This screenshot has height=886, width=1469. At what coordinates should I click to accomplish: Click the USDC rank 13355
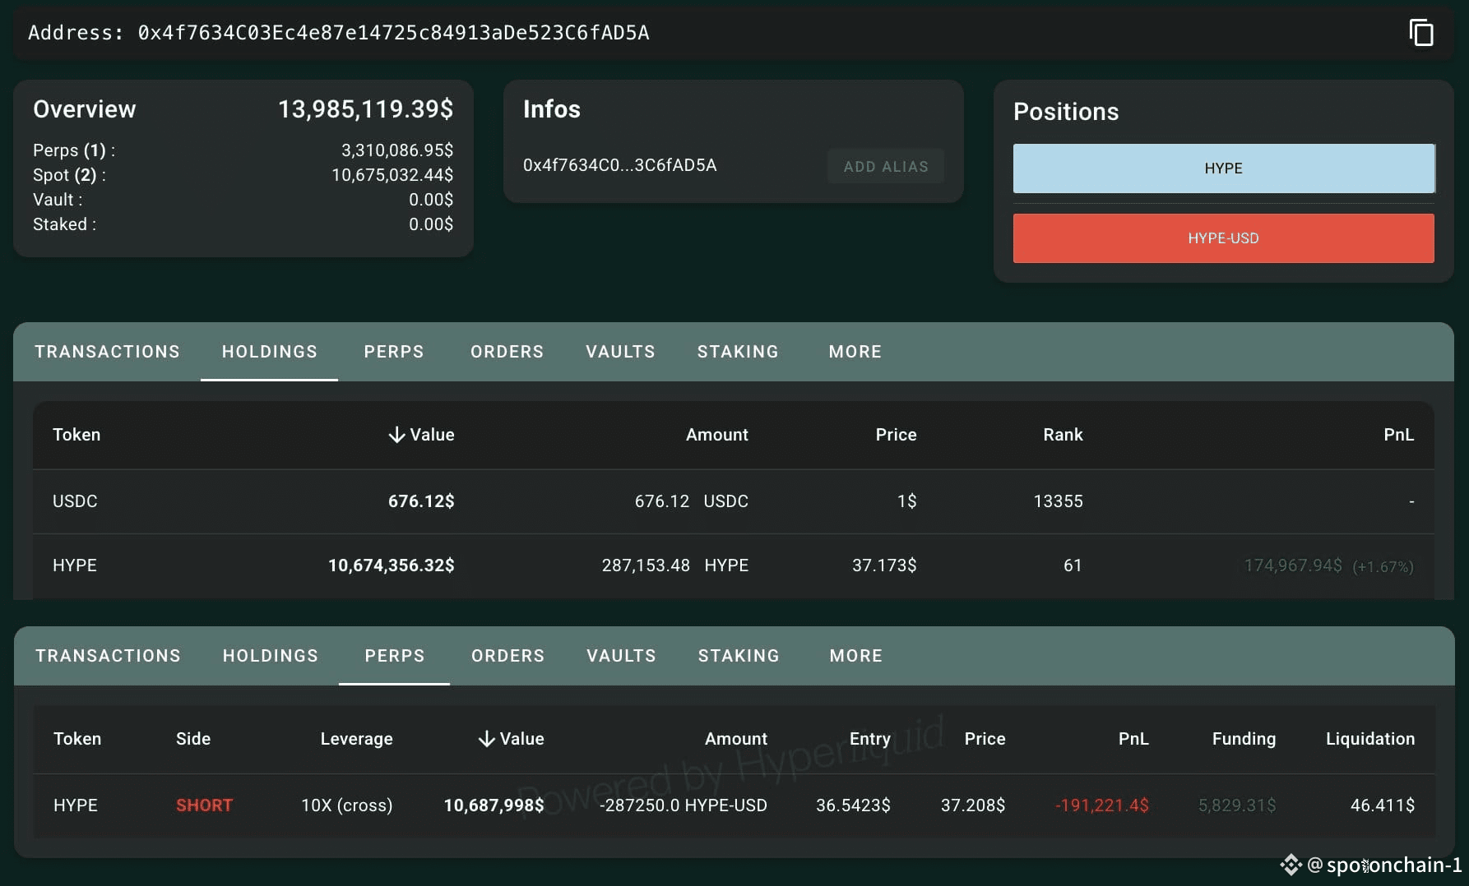1059,501
